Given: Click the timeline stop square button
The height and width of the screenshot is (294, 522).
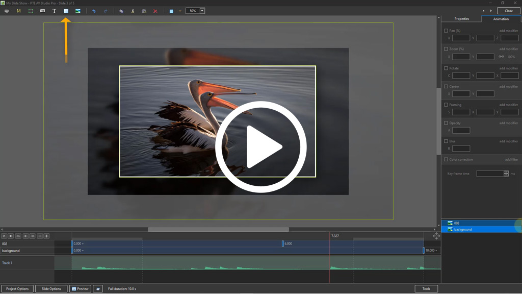Looking at the screenshot, I should click(11, 236).
